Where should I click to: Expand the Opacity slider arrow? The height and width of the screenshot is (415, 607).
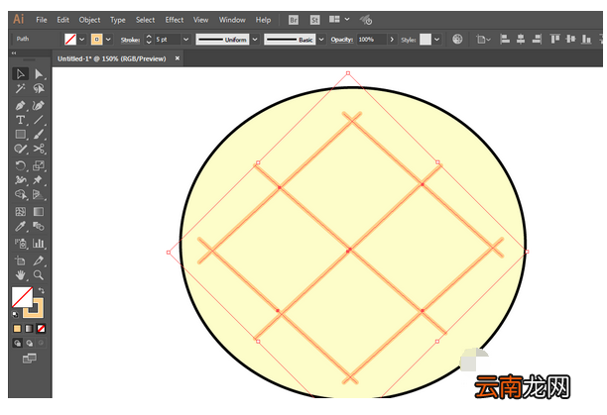(x=392, y=40)
